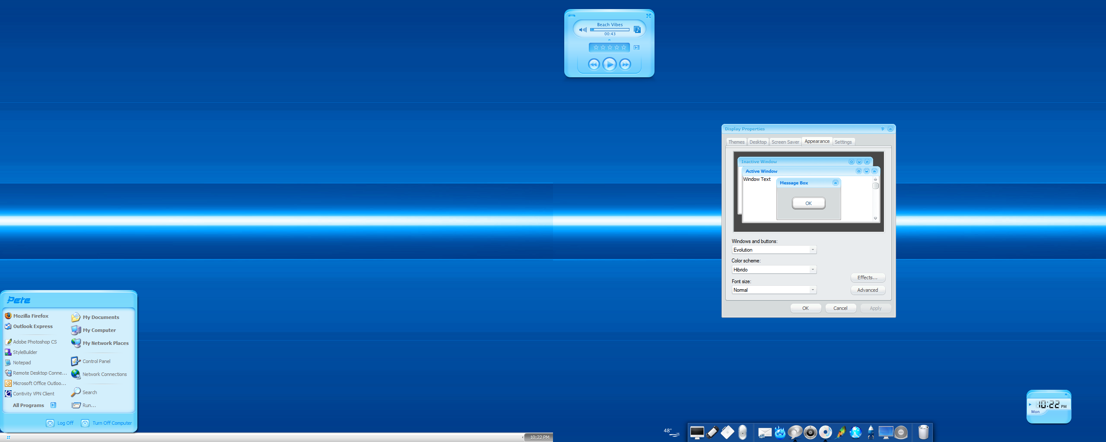Launch the blue rocket dock icon
The width and height of the screenshot is (1106, 442).
pyautogui.click(x=871, y=432)
